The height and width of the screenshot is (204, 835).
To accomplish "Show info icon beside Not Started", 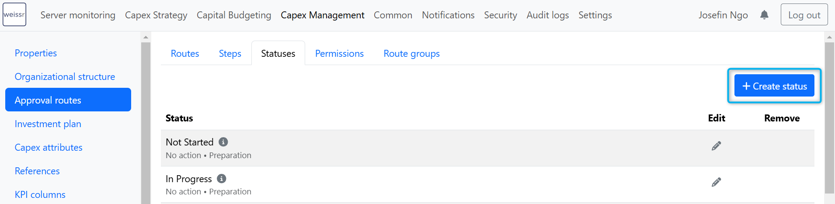I will 223,142.
